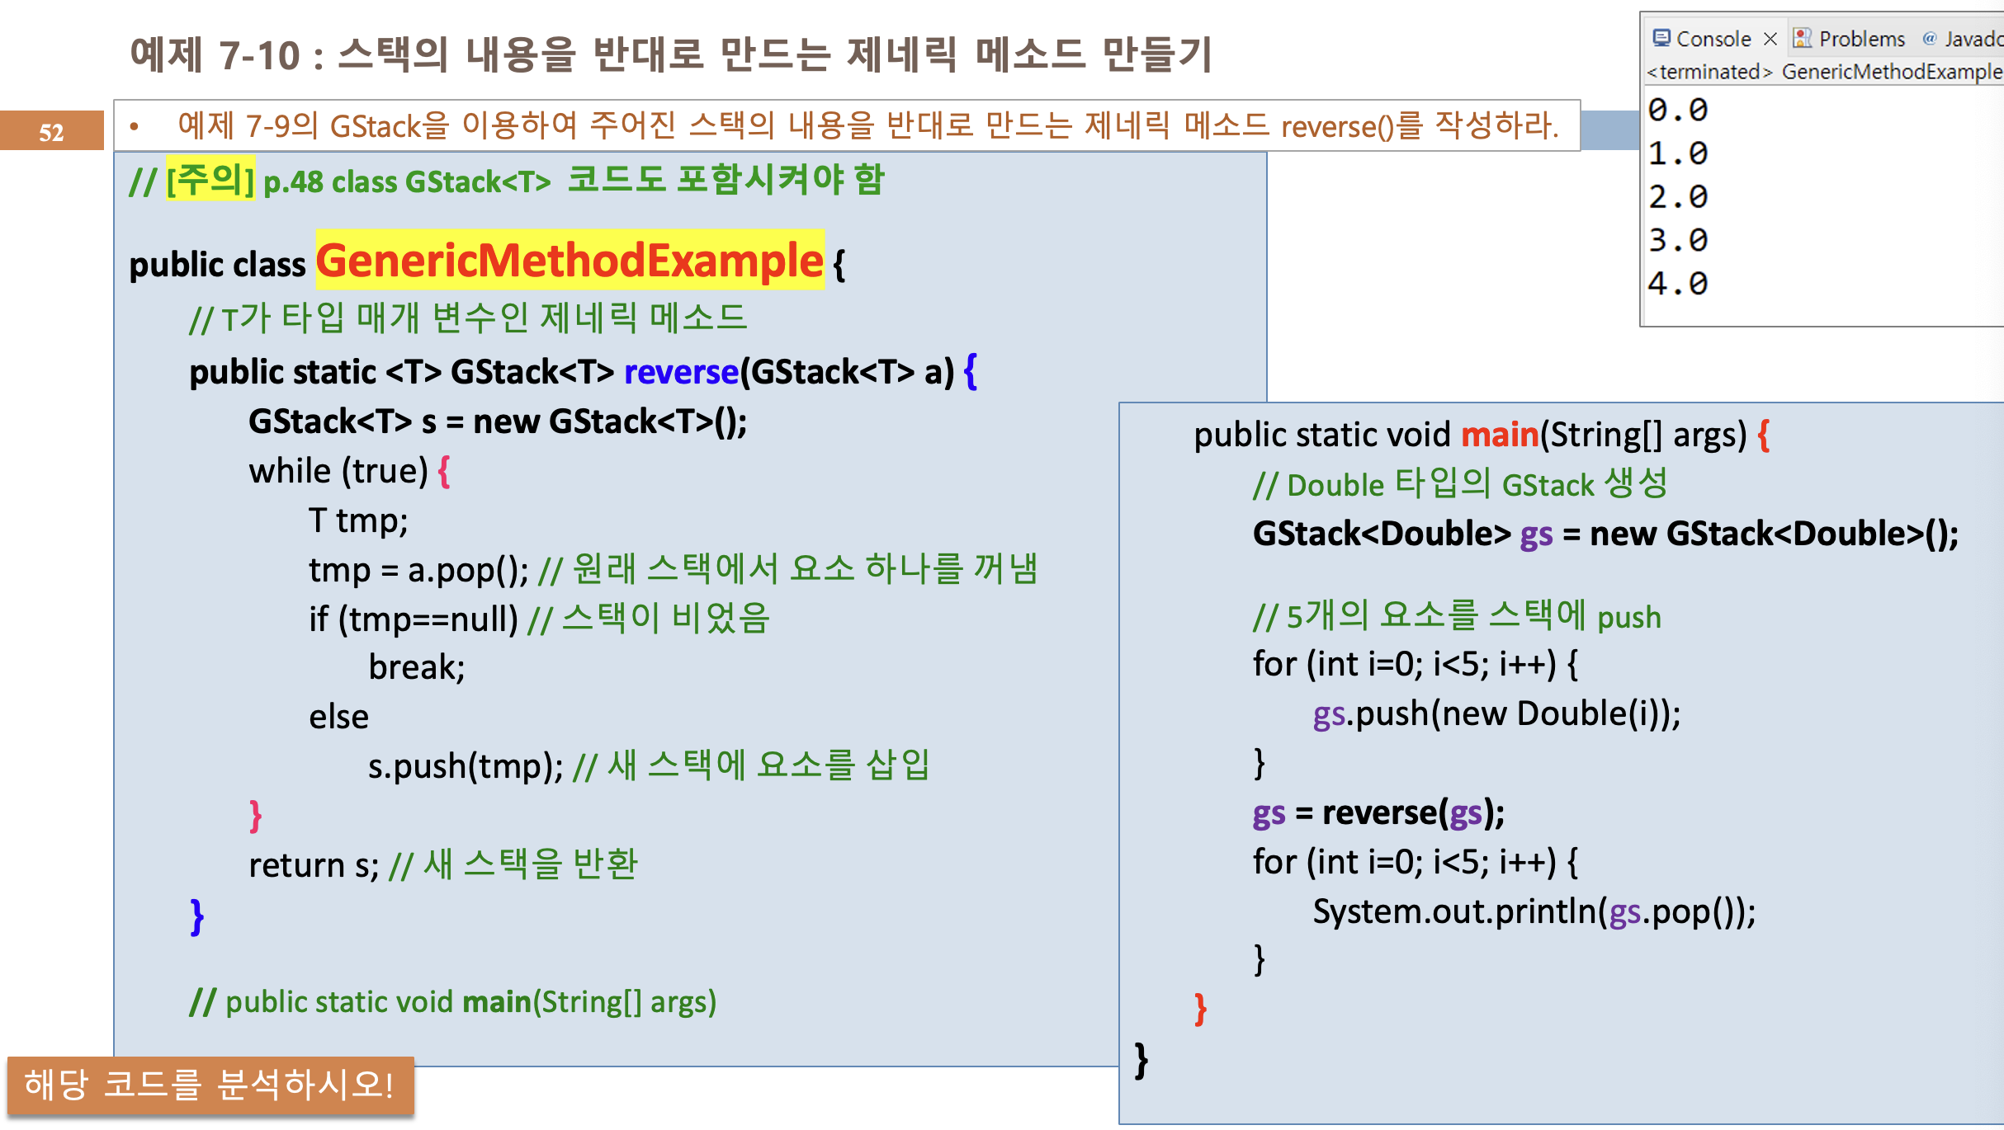Image resolution: width=2004 pixels, height=1130 pixels.
Task: Click the commented main(String[] args) line
Action: [x=452, y=1001]
